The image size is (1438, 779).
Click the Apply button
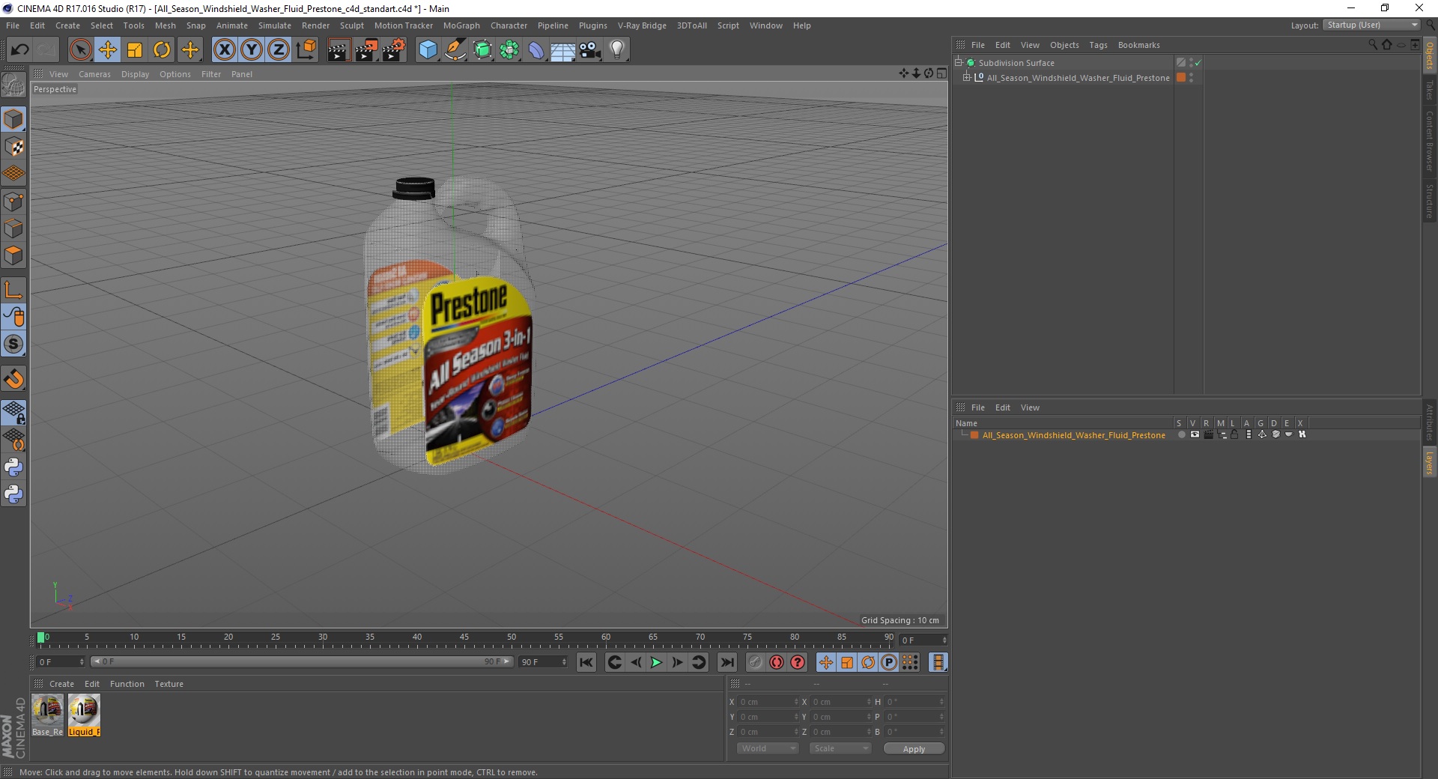coord(914,749)
